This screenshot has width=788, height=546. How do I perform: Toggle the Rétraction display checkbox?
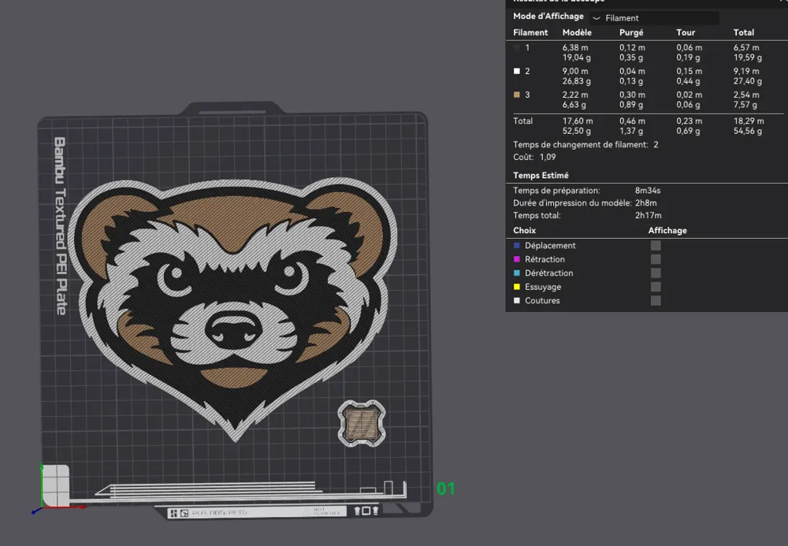click(656, 259)
